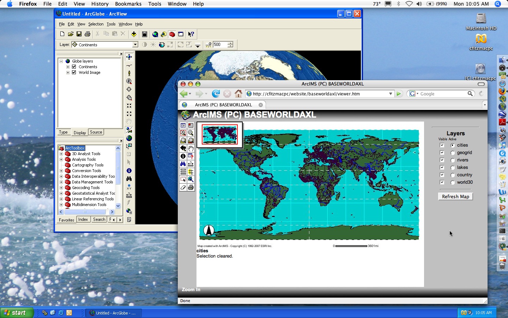Click the Refresh Map button
508x318 pixels.
tap(455, 196)
